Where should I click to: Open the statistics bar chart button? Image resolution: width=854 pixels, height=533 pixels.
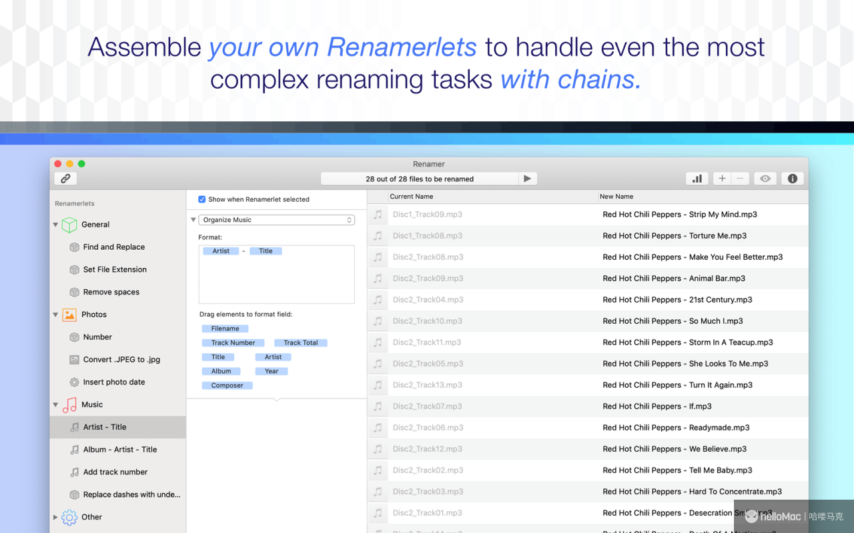pyautogui.click(x=697, y=179)
